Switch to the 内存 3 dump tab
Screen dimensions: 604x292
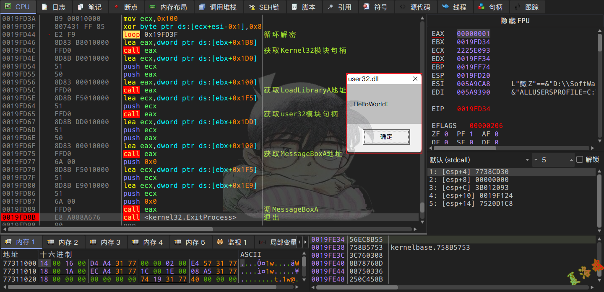click(107, 242)
